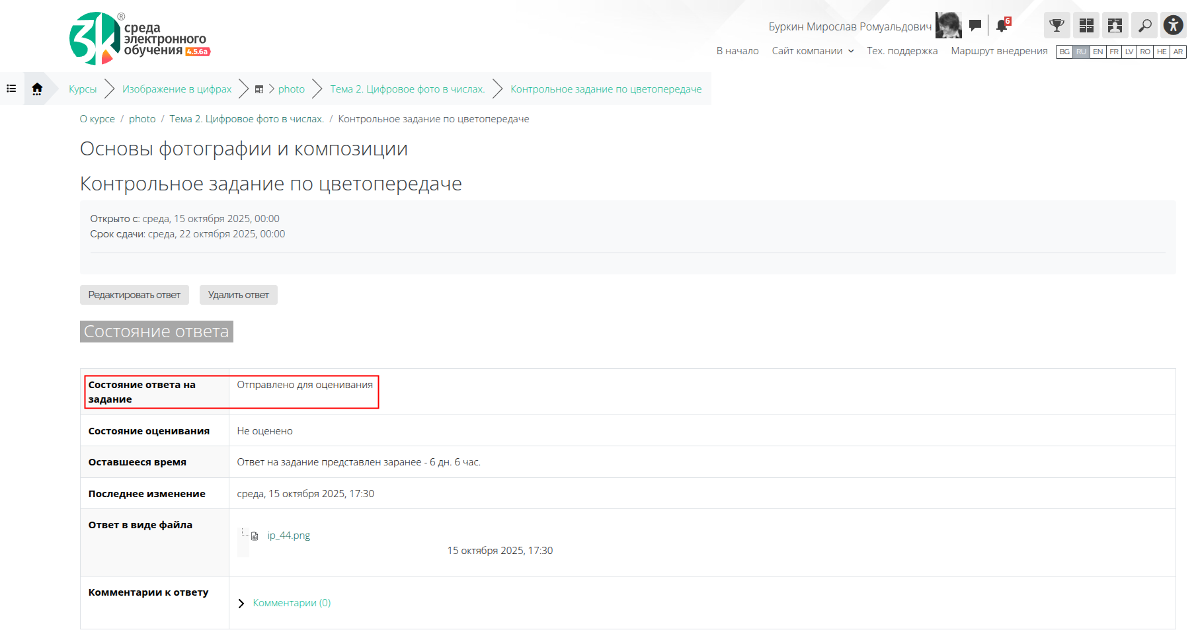Image resolution: width=1198 pixels, height=636 pixels.
Task: Open the Тех. поддержка menu item
Action: coord(902,51)
